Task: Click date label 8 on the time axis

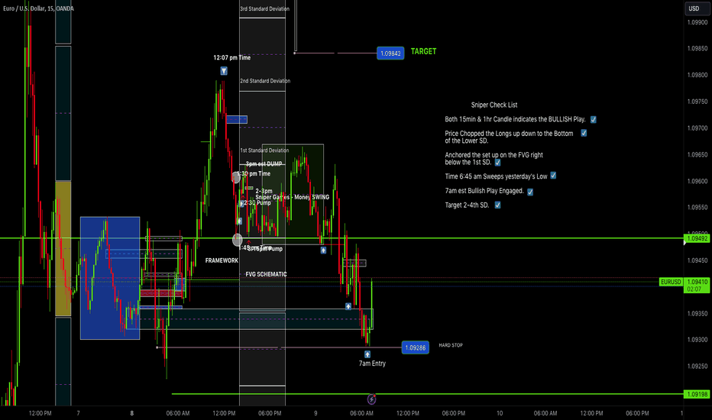Action: [x=132, y=413]
